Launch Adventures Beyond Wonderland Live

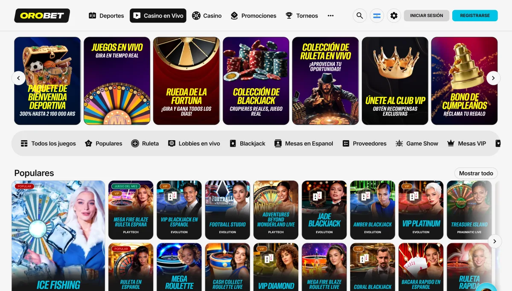(x=276, y=210)
